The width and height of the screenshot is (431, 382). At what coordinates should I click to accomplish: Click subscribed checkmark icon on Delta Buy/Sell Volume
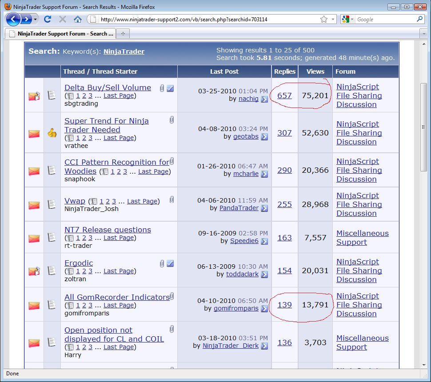pos(170,88)
